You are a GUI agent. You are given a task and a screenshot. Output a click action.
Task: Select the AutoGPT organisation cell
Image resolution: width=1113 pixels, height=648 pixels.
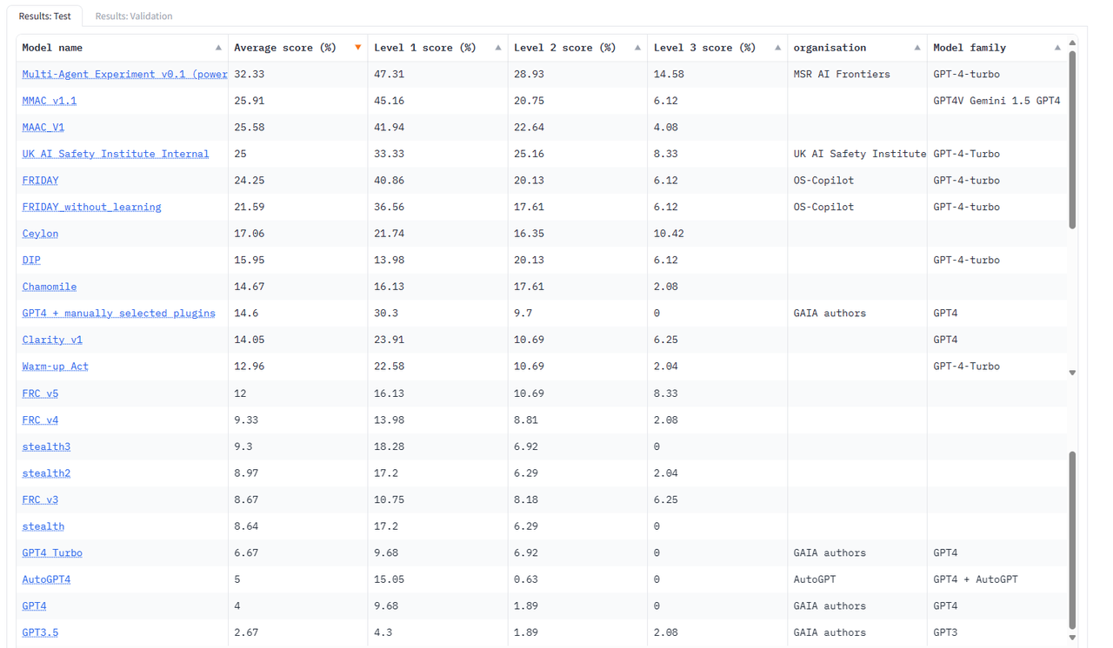pos(857,579)
